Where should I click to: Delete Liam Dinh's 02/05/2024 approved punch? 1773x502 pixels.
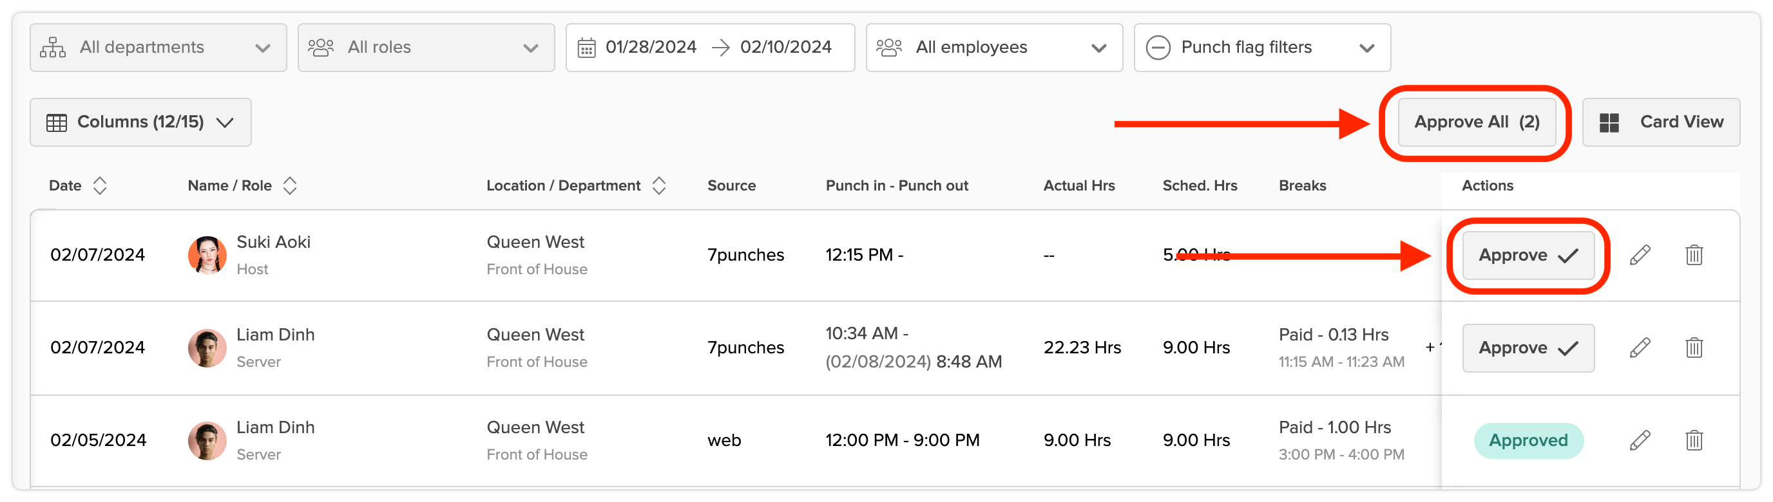1693,440
